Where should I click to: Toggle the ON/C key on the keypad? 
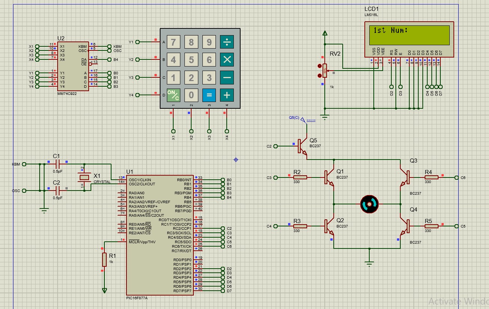tap(173, 95)
